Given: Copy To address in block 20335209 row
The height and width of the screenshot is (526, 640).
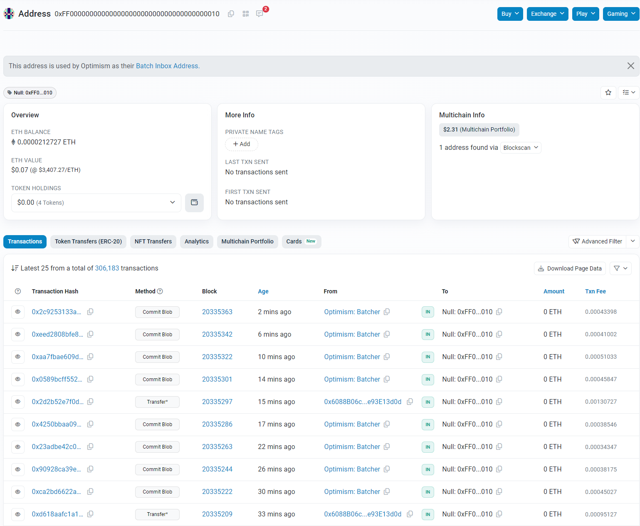Looking at the screenshot, I should [499, 514].
